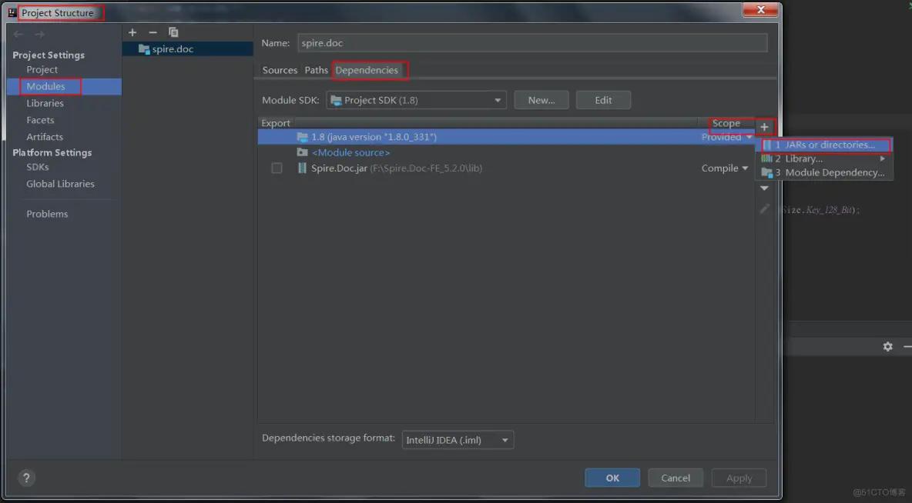The image size is (912, 503).
Task: Choose Module Dependency menu item
Action: (823, 172)
